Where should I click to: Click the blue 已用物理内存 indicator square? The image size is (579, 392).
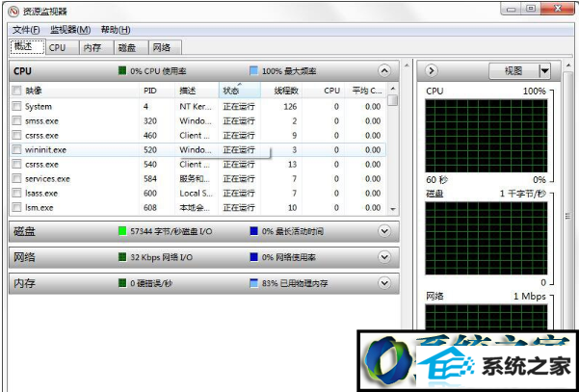(253, 283)
